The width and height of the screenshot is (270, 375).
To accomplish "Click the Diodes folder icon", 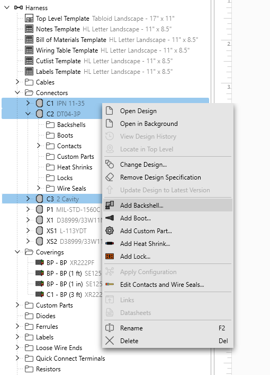I will point(29,316).
